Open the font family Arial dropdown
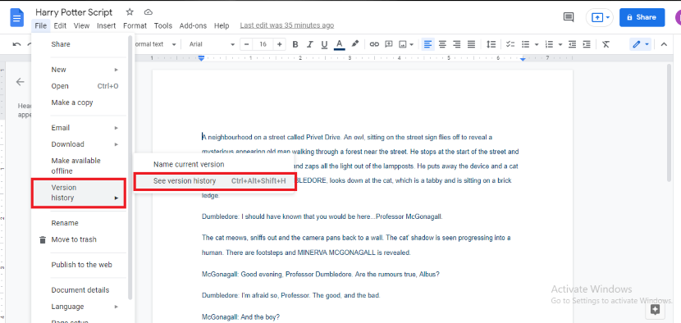The height and width of the screenshot is (323, 681). (212, 44)
